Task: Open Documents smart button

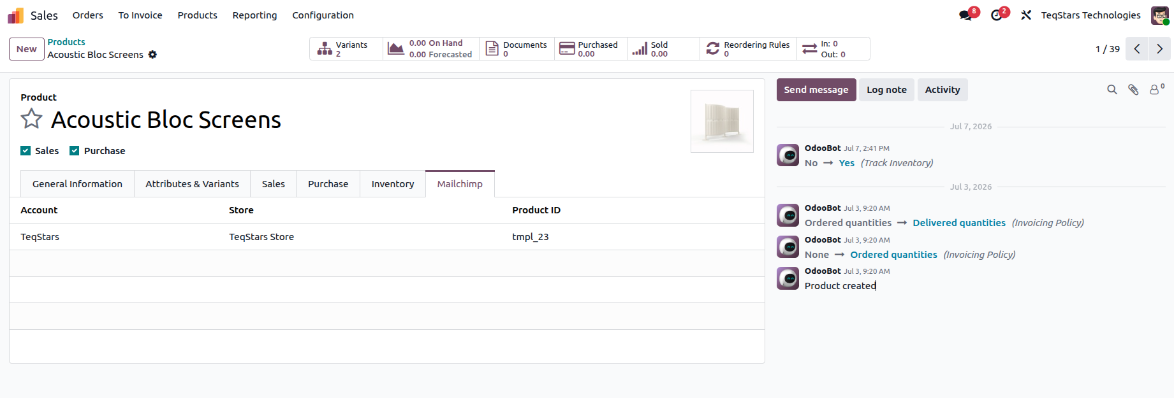Action: (517, 49)
